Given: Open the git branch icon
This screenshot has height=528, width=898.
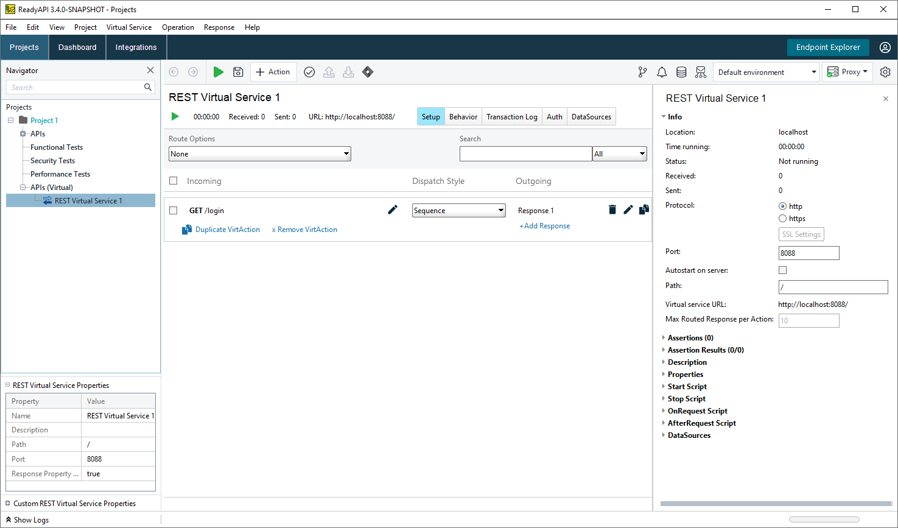Looking at the screenshot, I should [642, 72].
